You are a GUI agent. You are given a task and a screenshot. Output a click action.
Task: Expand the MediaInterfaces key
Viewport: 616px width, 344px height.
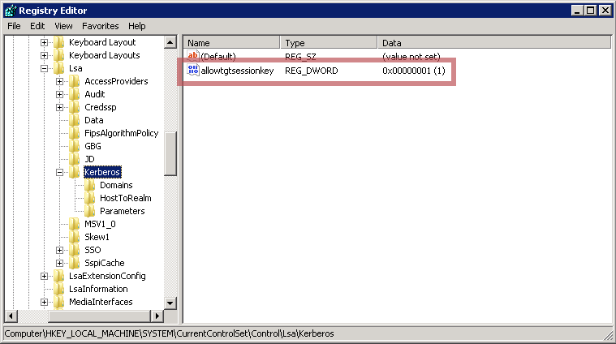[x=44, y=302]
